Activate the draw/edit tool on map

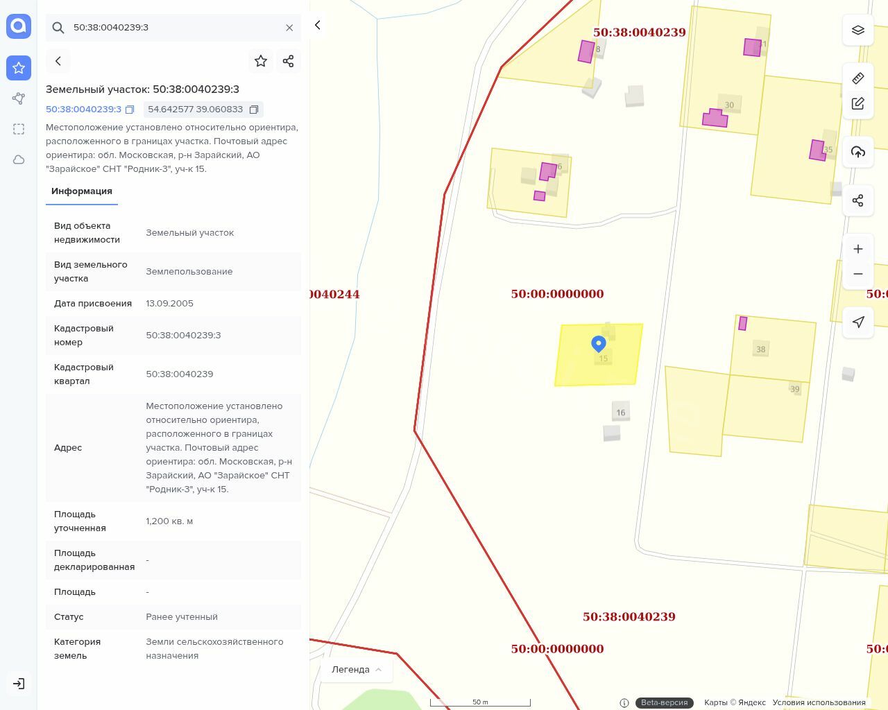coord(857,103)
